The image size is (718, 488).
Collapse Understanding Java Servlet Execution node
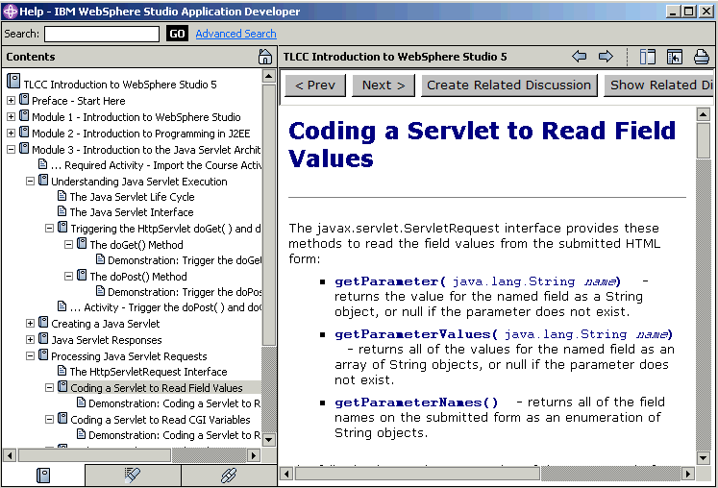[30, 182]
